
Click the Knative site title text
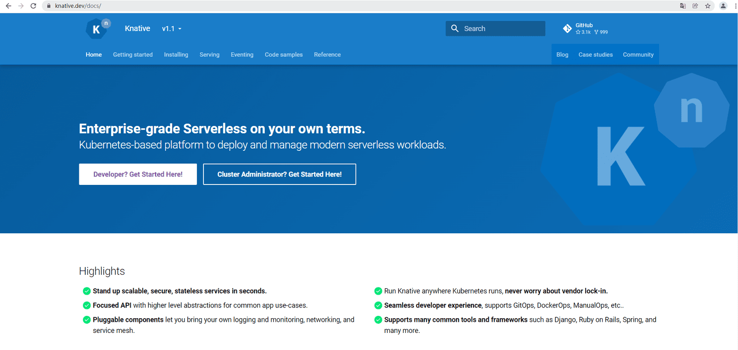137,29
